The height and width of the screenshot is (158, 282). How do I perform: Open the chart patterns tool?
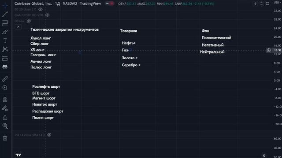pos(5,49)
